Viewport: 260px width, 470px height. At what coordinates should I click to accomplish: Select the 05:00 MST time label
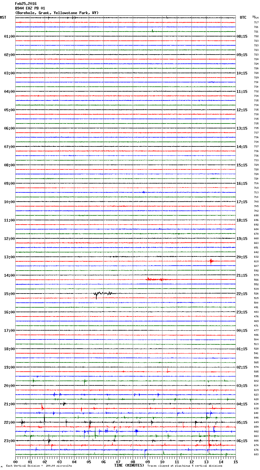pyautogui.click(x=9, y=110)
